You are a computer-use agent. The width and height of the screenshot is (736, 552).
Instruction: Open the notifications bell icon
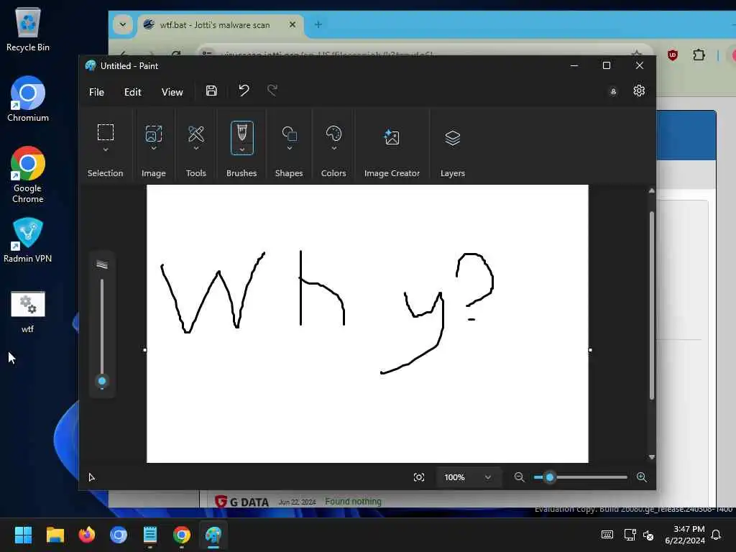point(716,535)
